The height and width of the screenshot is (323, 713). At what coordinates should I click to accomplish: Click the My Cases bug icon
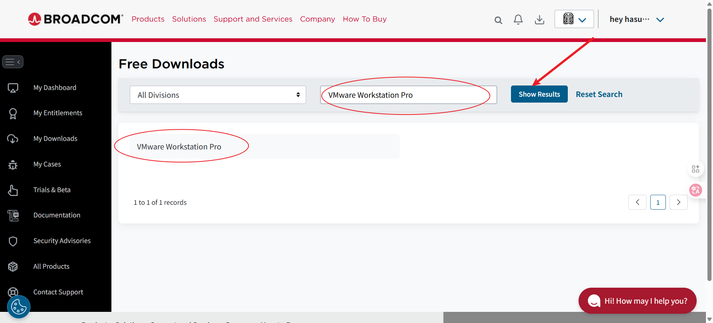pos(13,164)
